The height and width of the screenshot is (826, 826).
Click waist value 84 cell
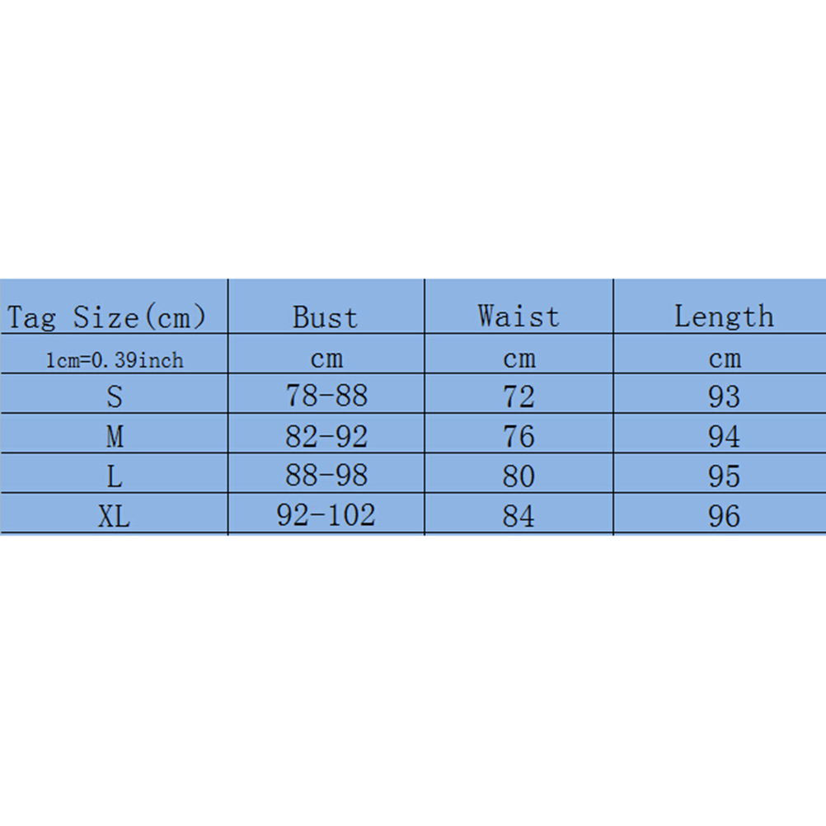(519, 516)
